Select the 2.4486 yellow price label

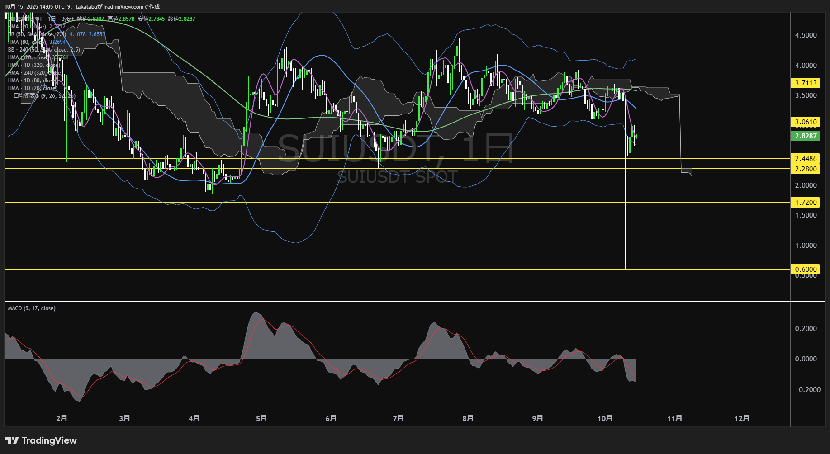pyautogui.click(x=806, y=159)
